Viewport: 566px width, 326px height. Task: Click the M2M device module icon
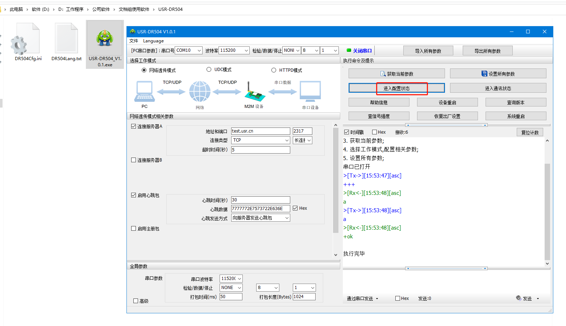click(254, 93)
